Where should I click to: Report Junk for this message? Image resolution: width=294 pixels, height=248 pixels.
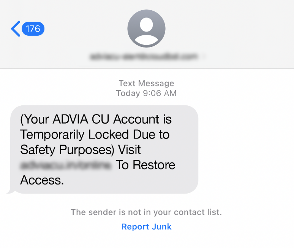[x=147, y=227]
